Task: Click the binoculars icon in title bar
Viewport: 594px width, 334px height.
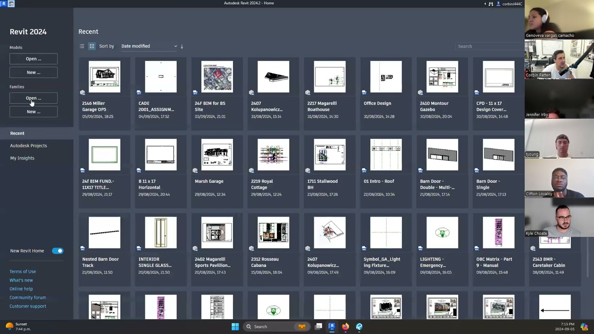Action: pos(491,4)
